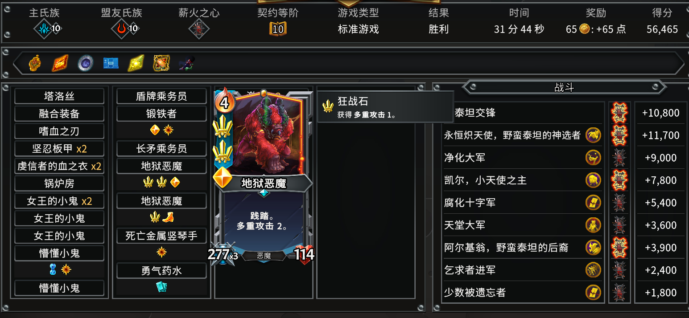This screenshot has height=318, width=689.
Task: Open the 盾牌乘务员 card entry
Action: point(161,96)
